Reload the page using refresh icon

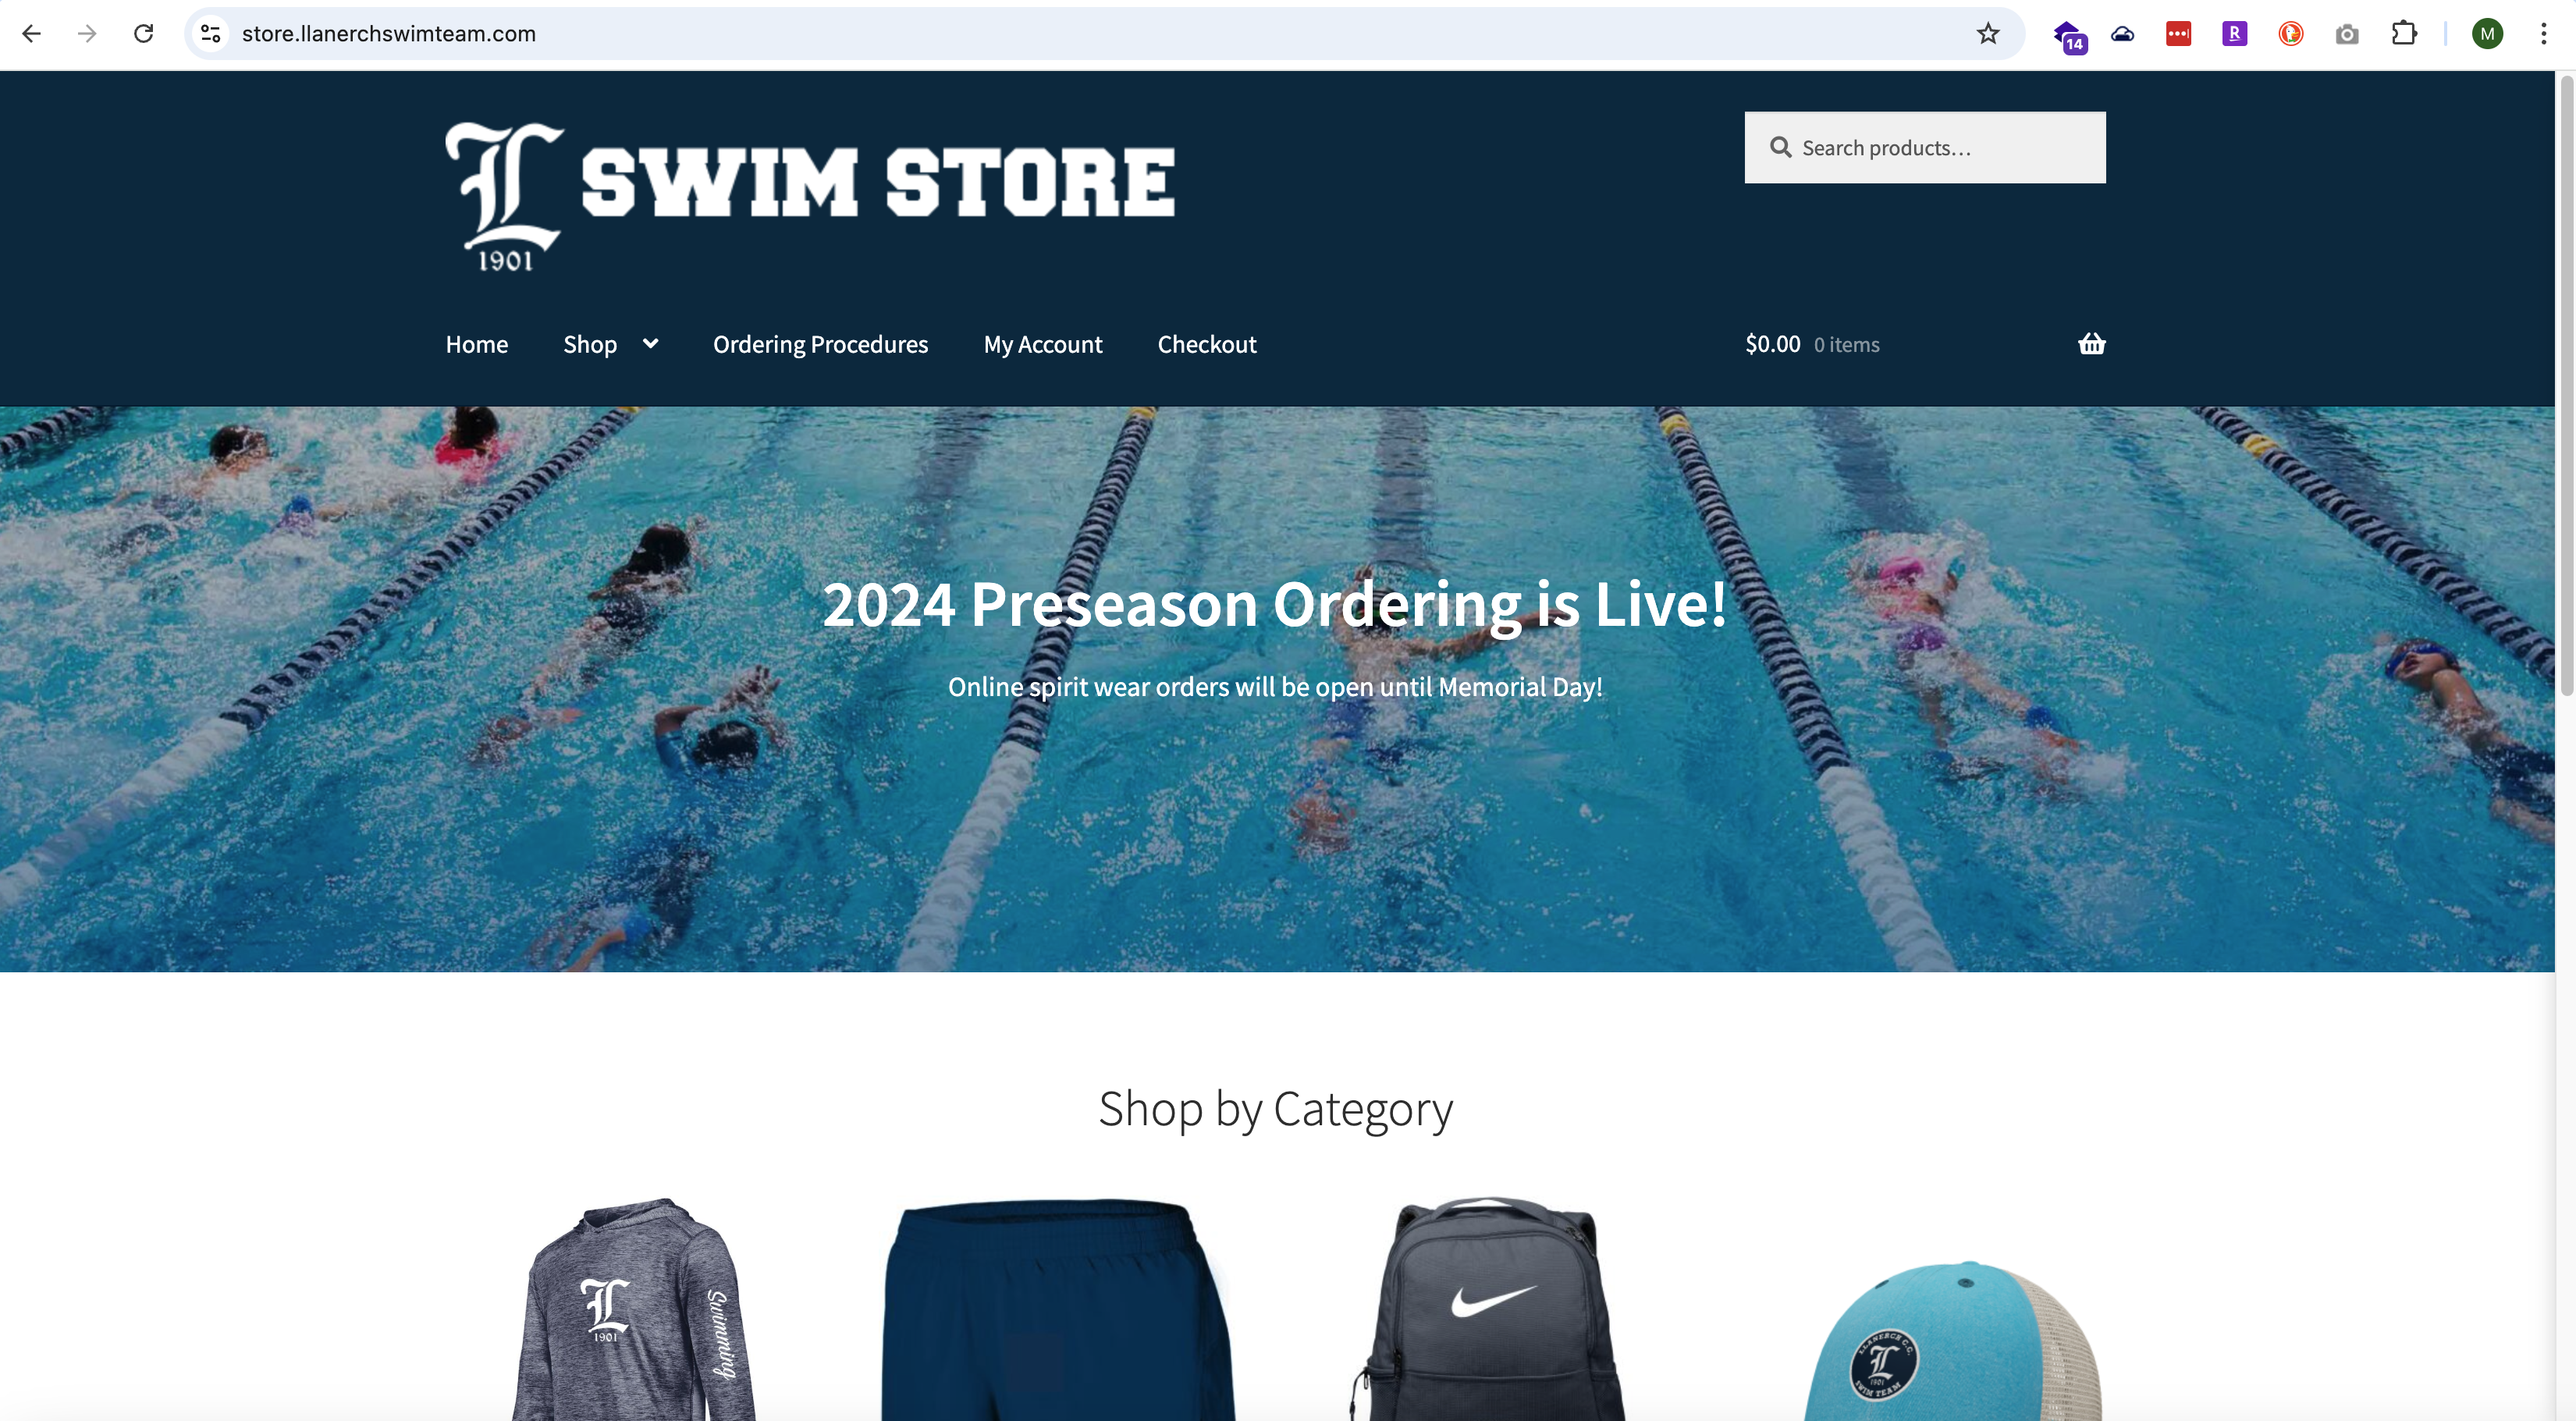[144, 34]
